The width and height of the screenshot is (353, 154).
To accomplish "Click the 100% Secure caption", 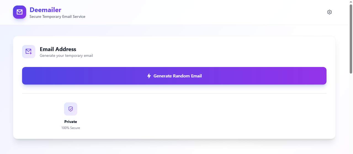I will click(x=71, y=128).
